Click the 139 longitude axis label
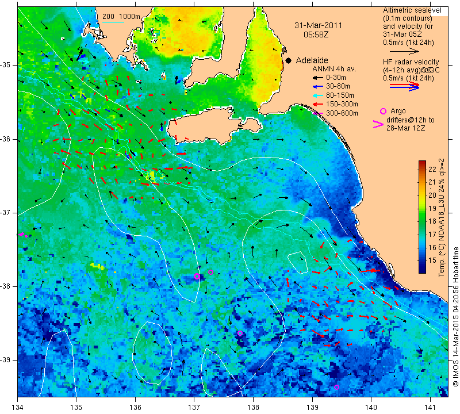Viewport: 460px width, 414px height. tap(312, 408)
